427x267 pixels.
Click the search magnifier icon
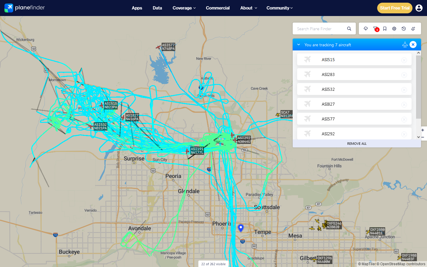(349, 29)
